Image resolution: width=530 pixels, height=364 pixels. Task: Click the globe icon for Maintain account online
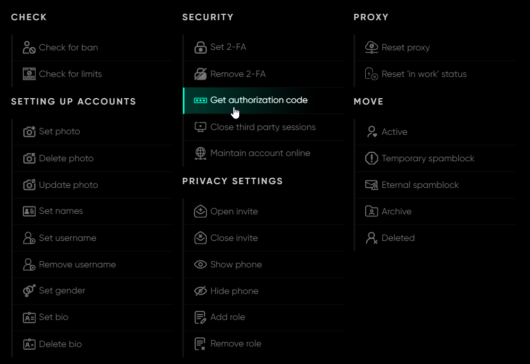pos(200,153)
